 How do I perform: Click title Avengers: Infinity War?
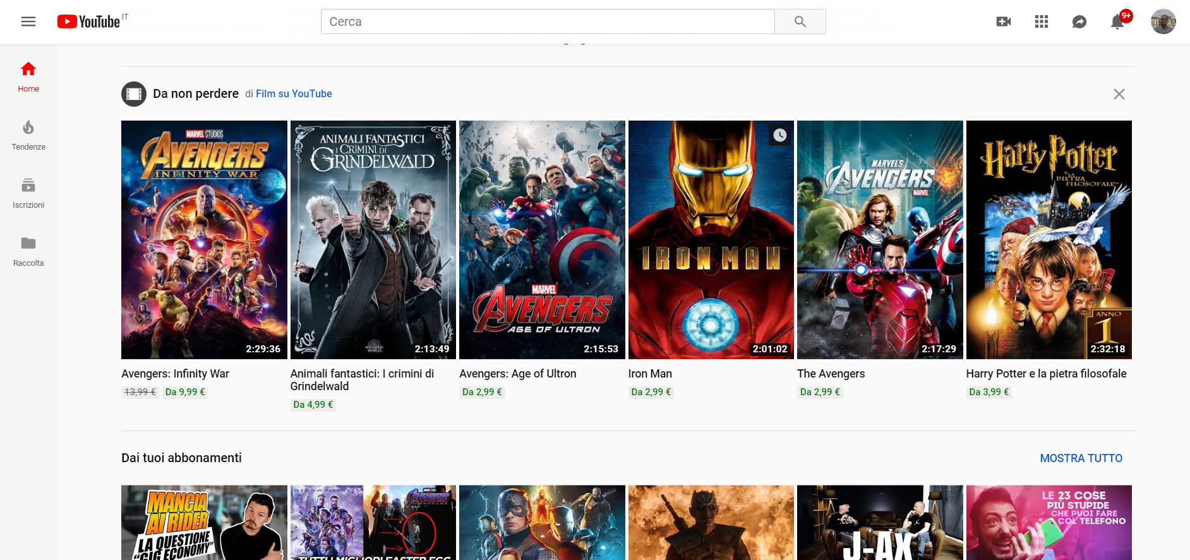coord(175,374)
